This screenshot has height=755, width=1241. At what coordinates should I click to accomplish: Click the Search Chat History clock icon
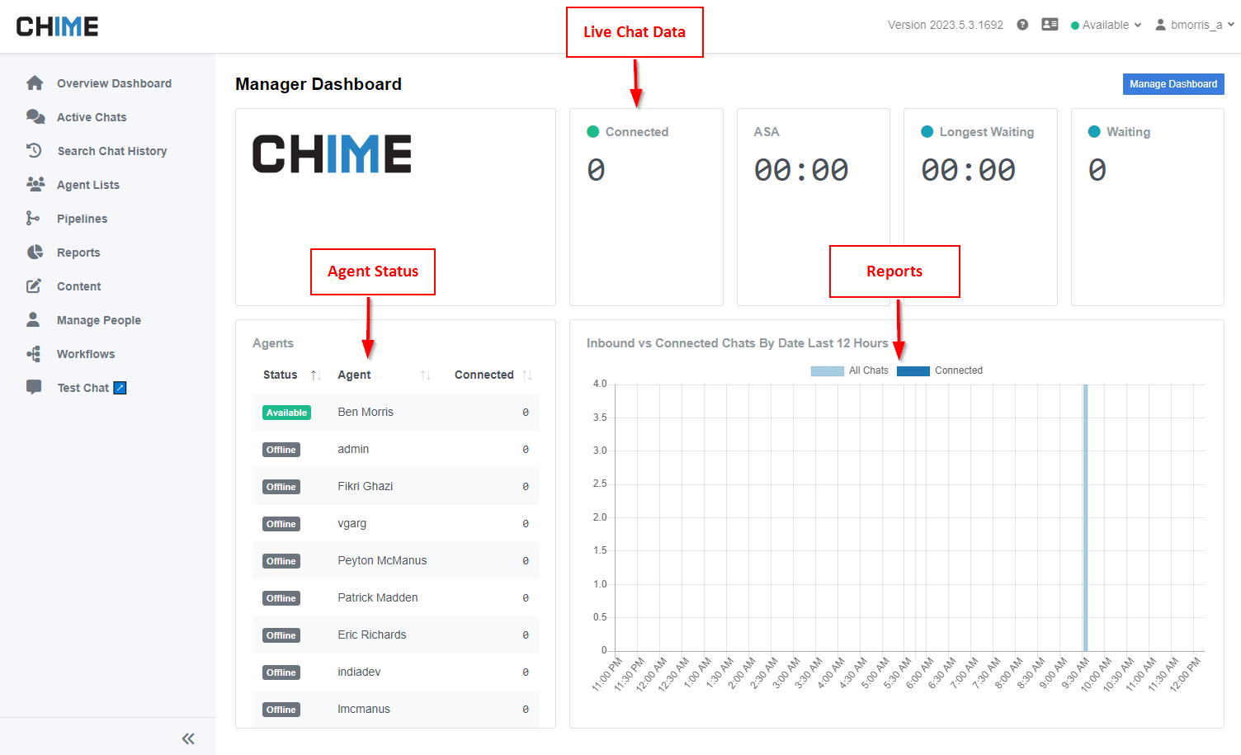(35, 151)
